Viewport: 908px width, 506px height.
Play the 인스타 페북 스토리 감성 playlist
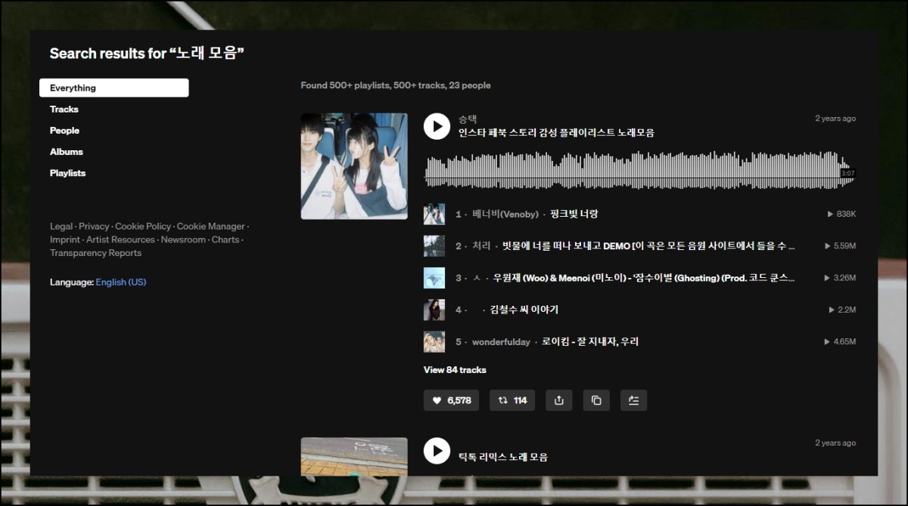tap(437, 126)
